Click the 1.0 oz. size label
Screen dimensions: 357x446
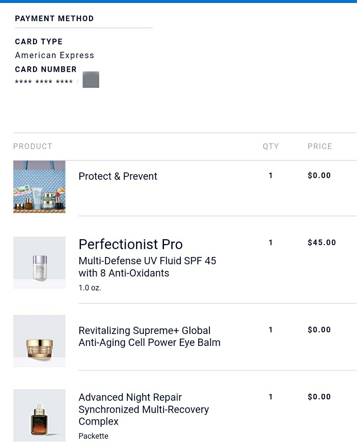[x=90, y=288]
